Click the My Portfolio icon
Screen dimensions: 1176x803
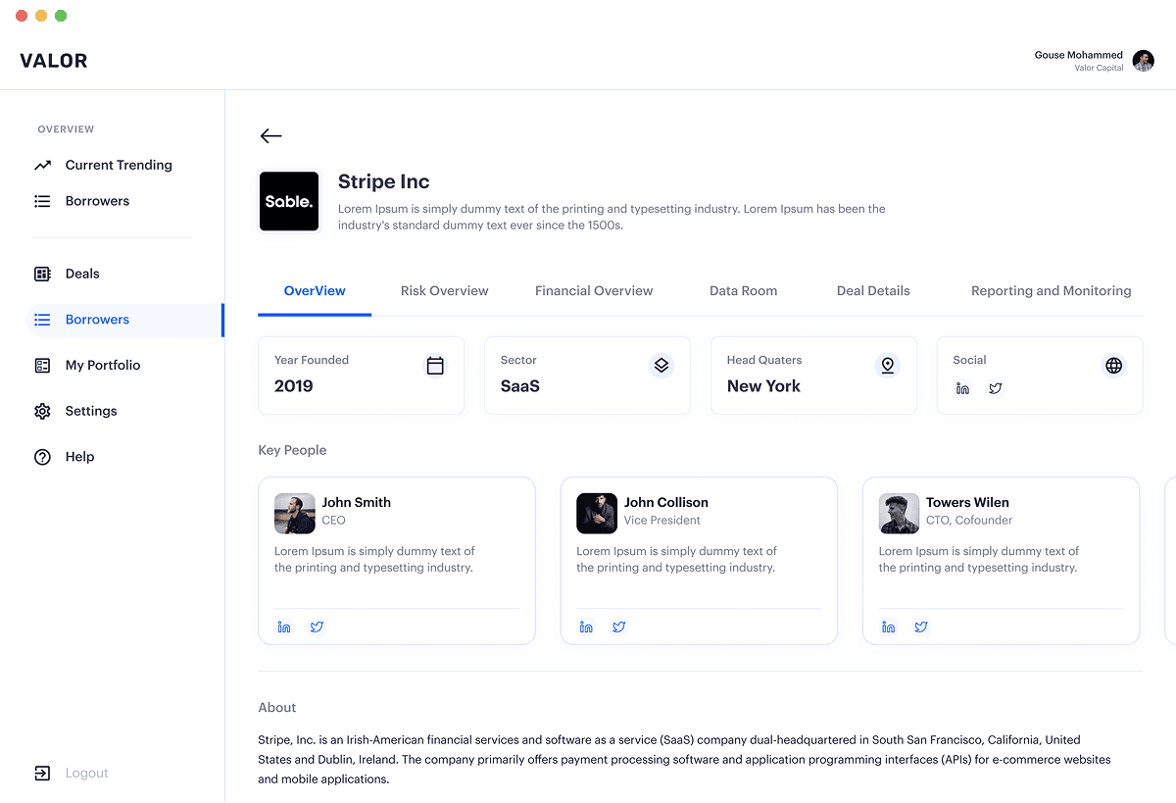pos(42,365)
